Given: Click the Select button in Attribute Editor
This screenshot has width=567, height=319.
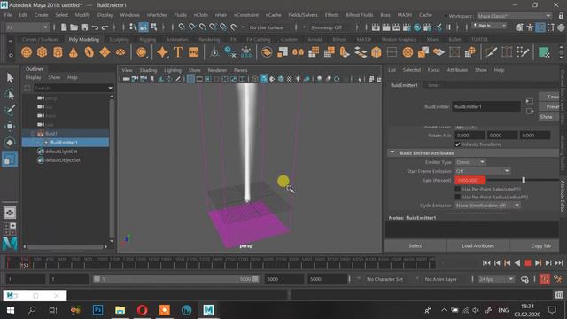Looking at the screenshot, I should coord(416,246).
